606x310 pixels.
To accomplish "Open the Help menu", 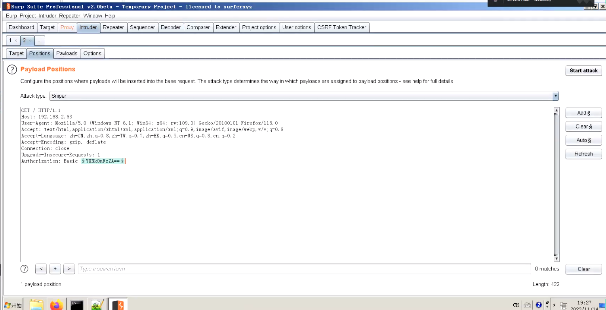I will (110, 16).
